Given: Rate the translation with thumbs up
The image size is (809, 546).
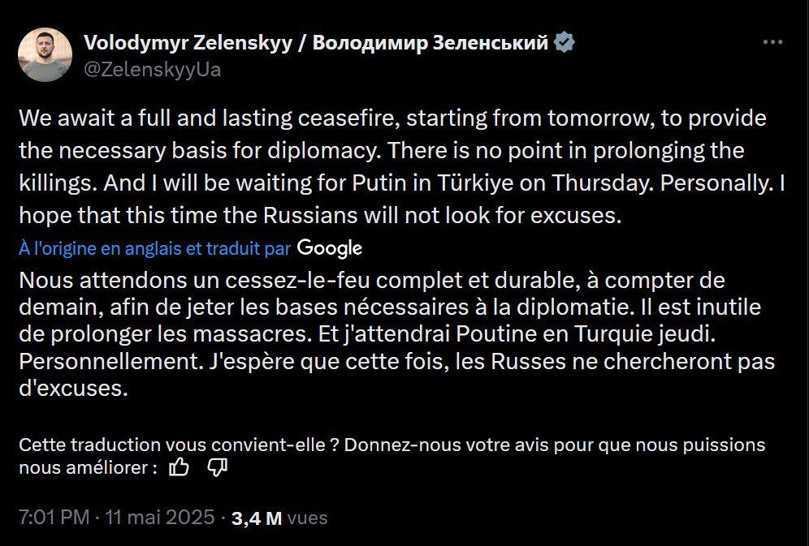Looking at the screenshot, I should (x=179, y=467).
